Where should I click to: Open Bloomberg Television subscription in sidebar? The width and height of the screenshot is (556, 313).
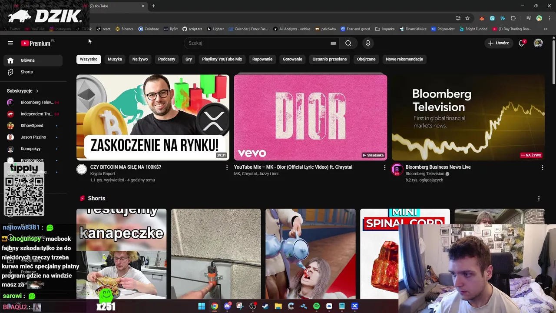[33, 102]
